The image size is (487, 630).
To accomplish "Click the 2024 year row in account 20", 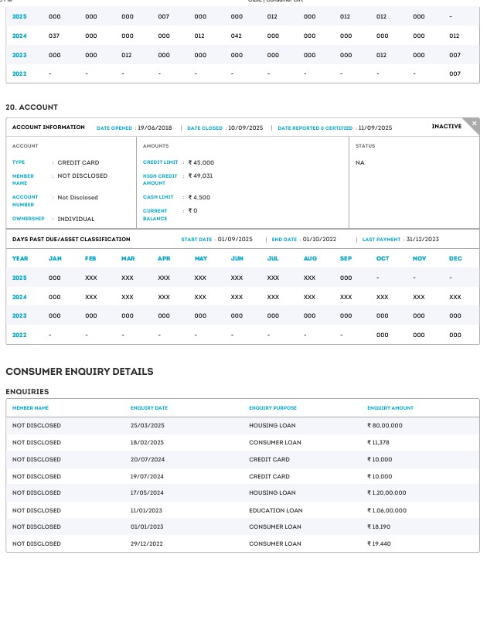I will (20, 297).
